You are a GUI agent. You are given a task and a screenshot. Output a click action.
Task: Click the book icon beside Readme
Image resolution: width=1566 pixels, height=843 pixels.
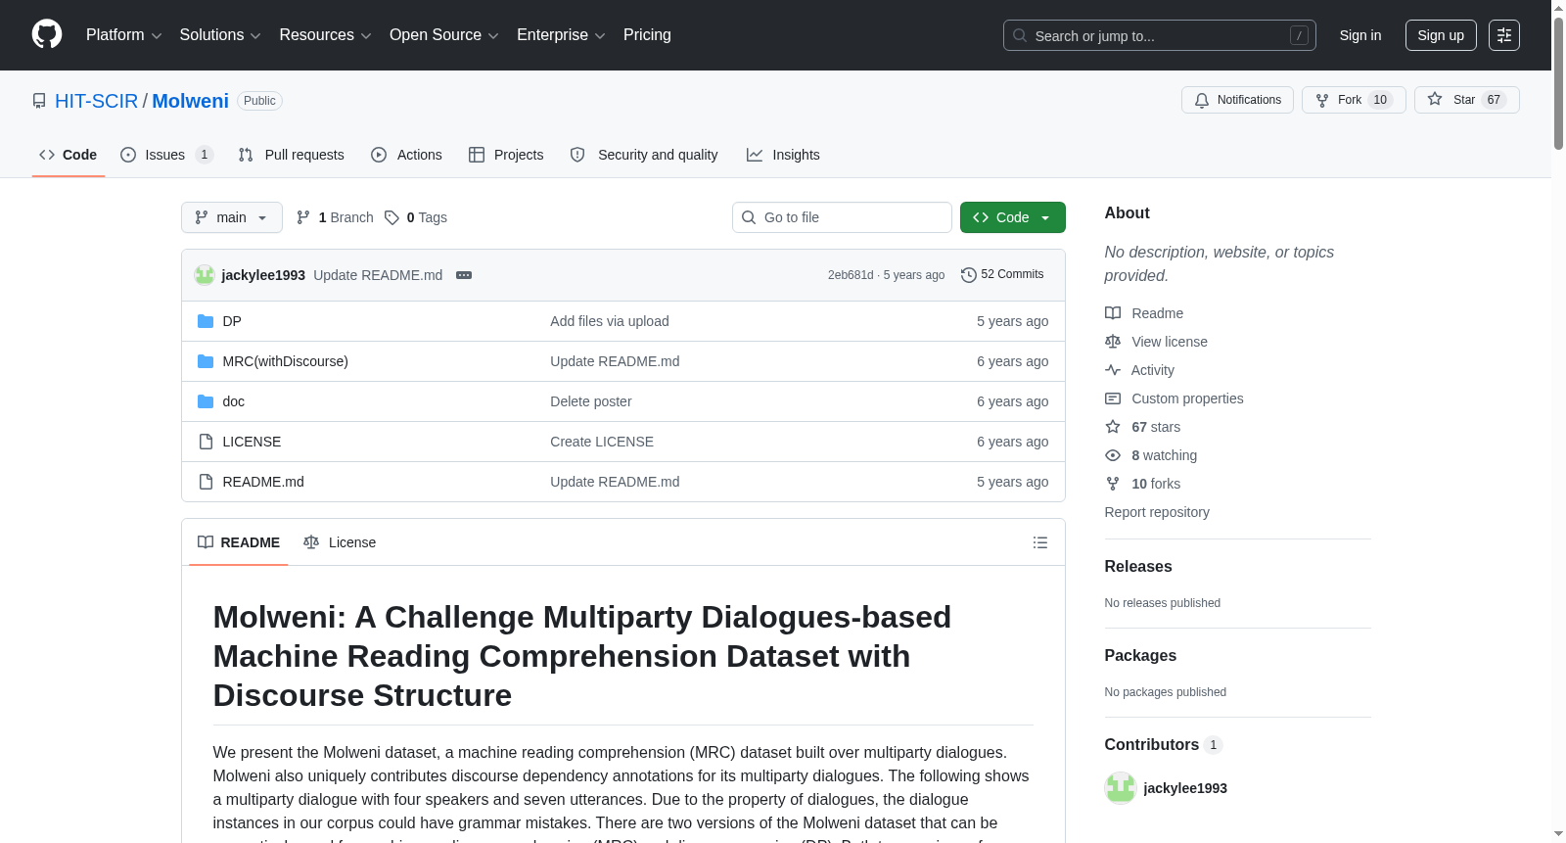tap(1113, 313)
